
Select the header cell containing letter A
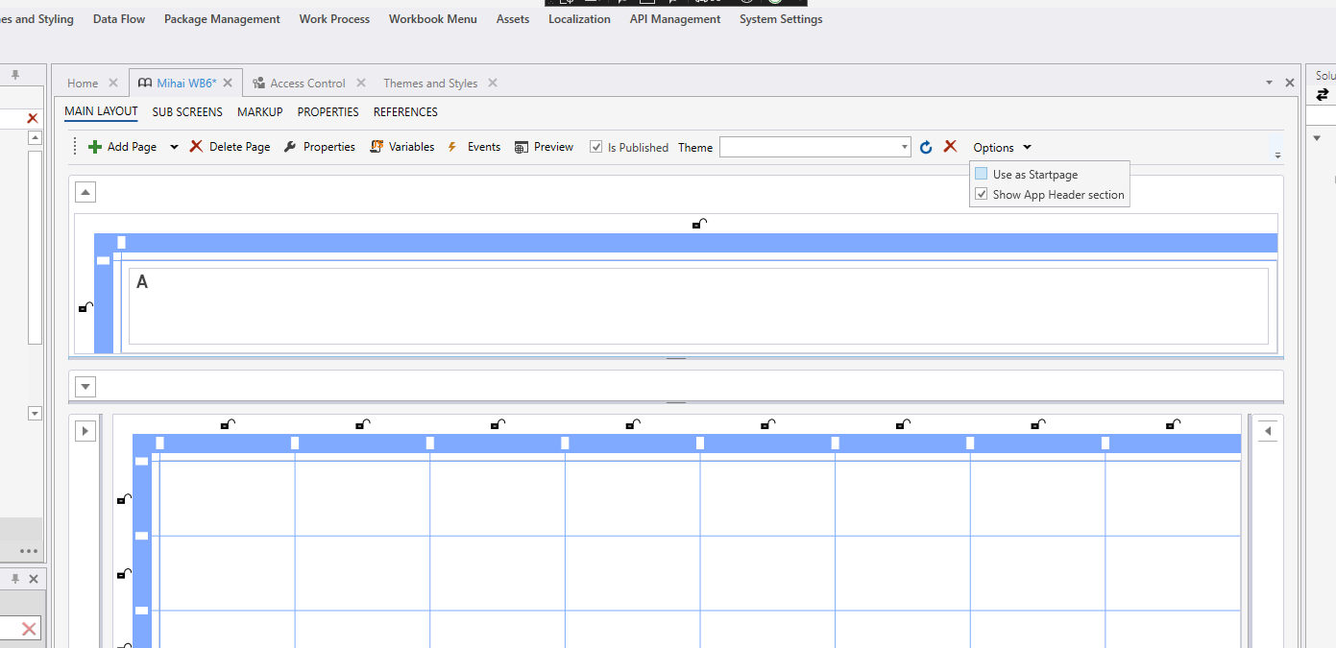pyautogui.click(x=697, y=305)
